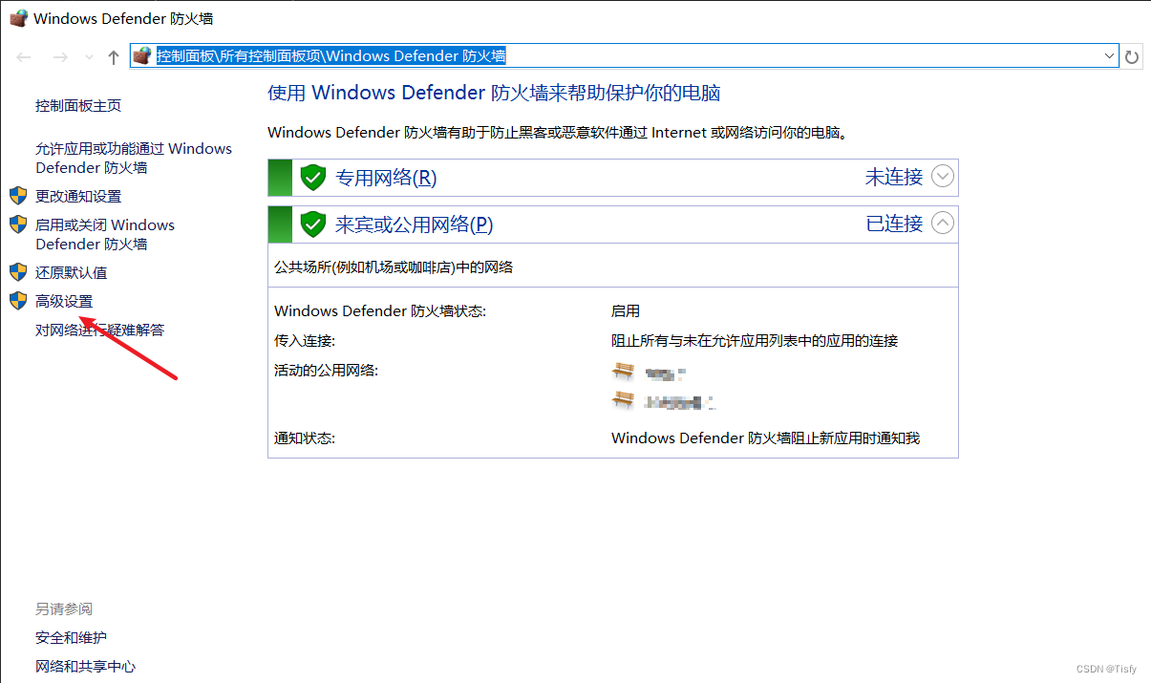The height and width of the screenshot is (683, 1151).
Task: Click green check shield of 来宾或公用网络
Action: [x=313, y=224]
